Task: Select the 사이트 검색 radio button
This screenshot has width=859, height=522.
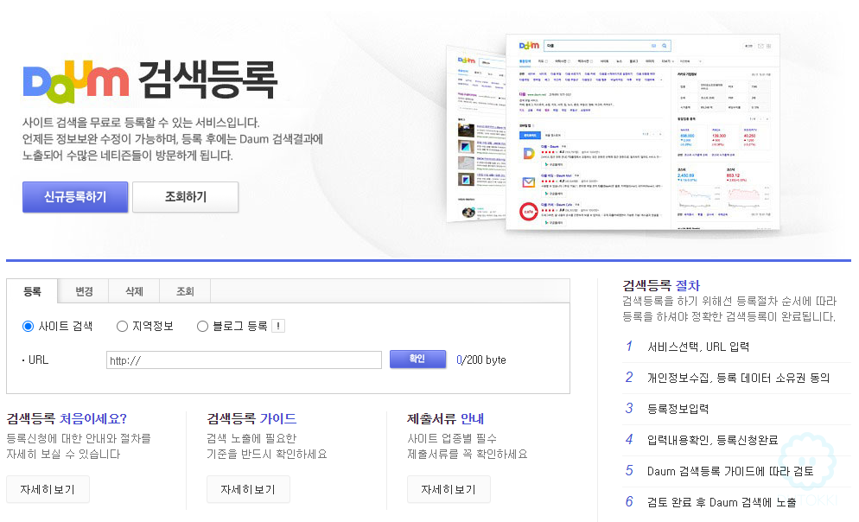Action: pos(28,327)
